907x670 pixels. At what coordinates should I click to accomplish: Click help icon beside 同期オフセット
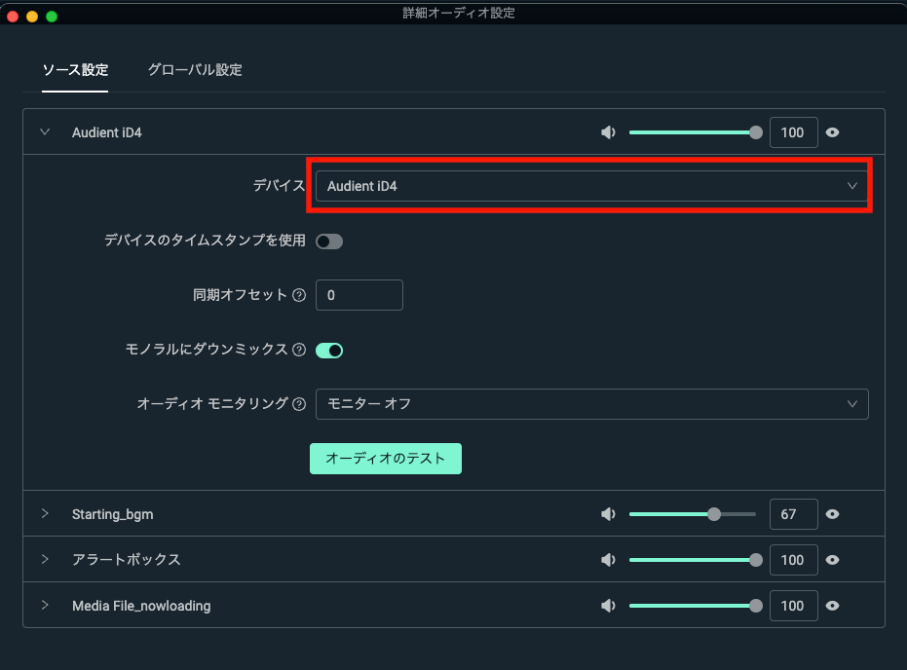click(299, 295)
